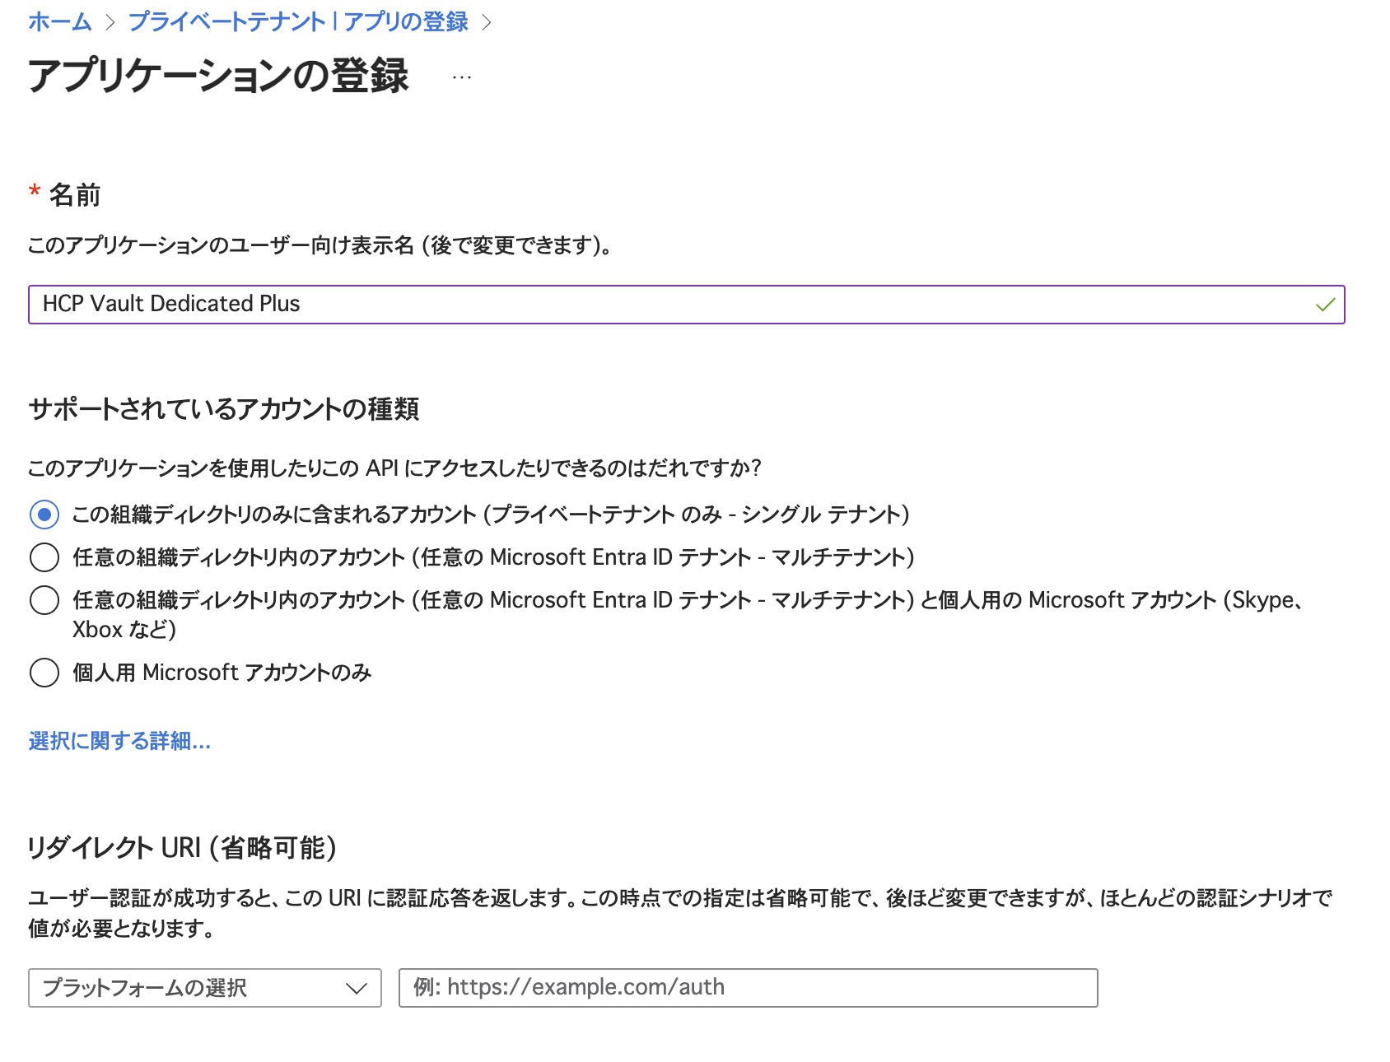This screenshot has height=1062, width=1390.
Task: Select the single tenant (シングル テナント) radio option
Action: point(44,515)
